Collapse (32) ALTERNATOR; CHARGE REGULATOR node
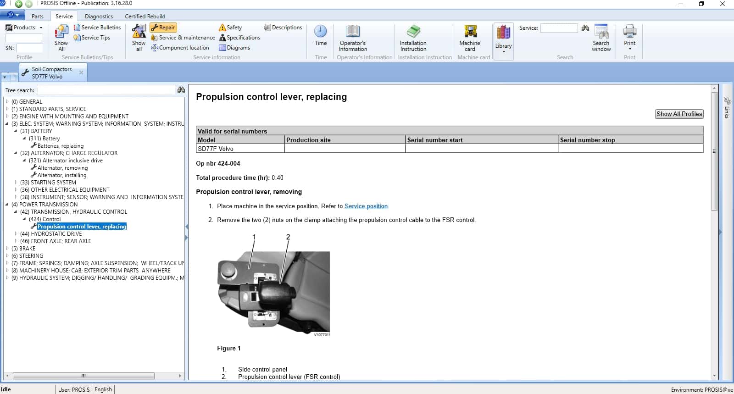 16,153
